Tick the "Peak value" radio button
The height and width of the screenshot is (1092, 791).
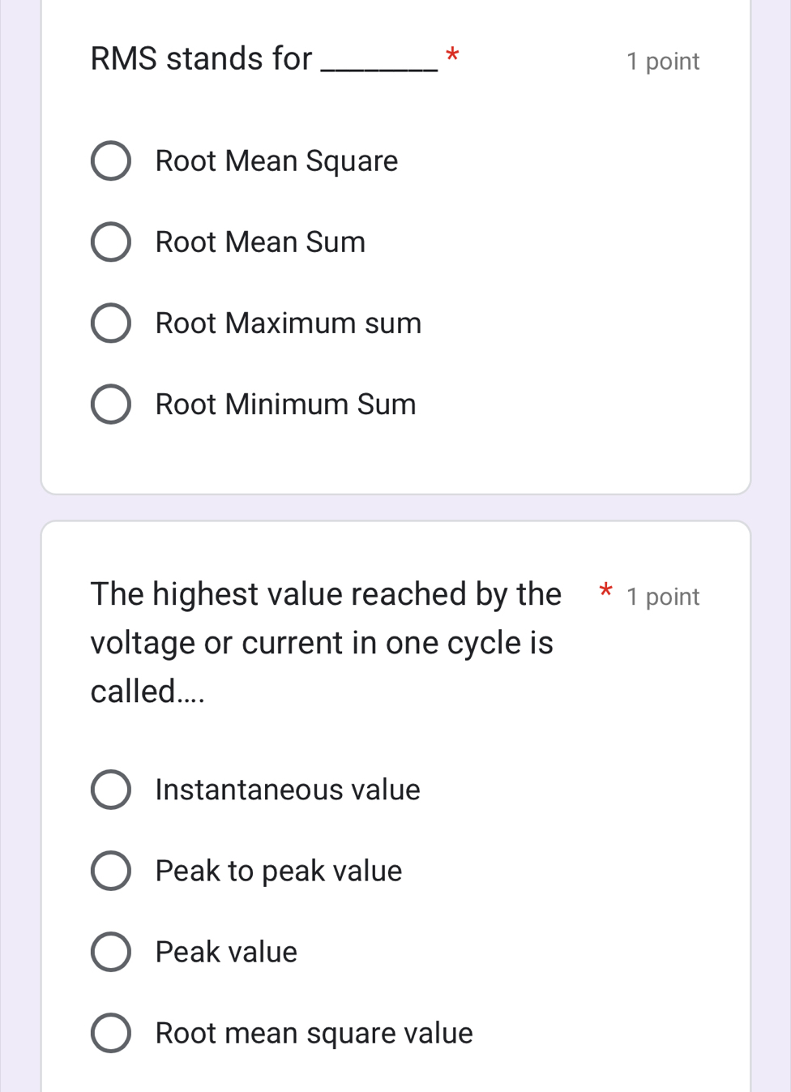point(111,952)
